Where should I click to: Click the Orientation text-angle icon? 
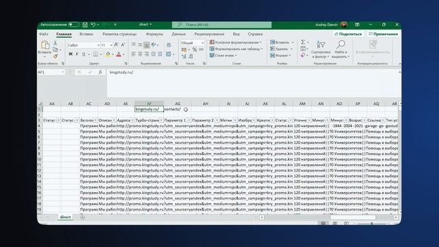[x=154, y=45]
